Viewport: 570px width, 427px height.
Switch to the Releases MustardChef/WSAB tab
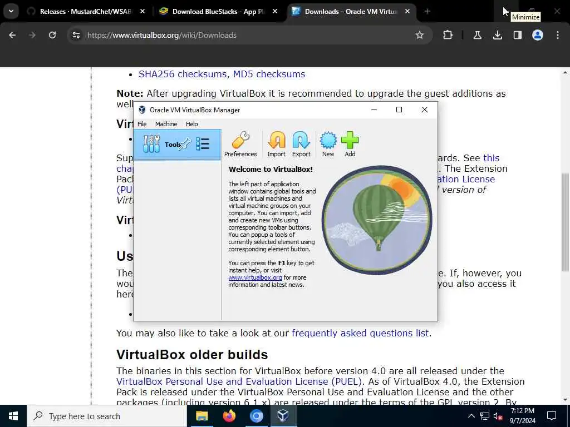86,12
